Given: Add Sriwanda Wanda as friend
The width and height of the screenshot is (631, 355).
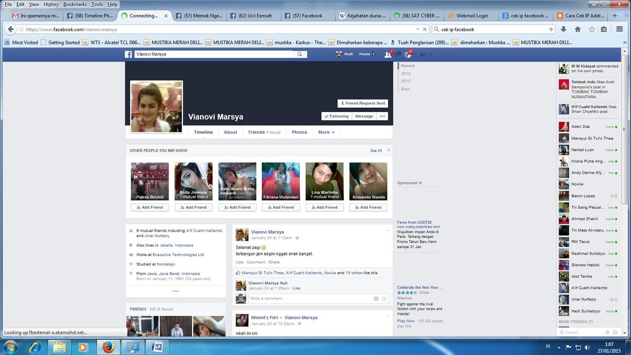Looking at the screenshot, I should tap(368, 208).
